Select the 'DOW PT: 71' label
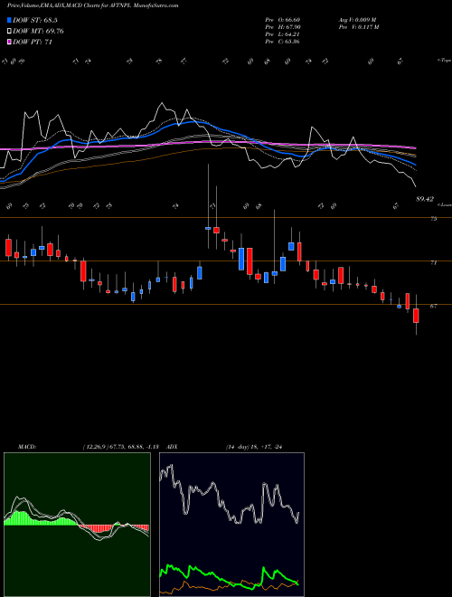 [x=33, y=42]
